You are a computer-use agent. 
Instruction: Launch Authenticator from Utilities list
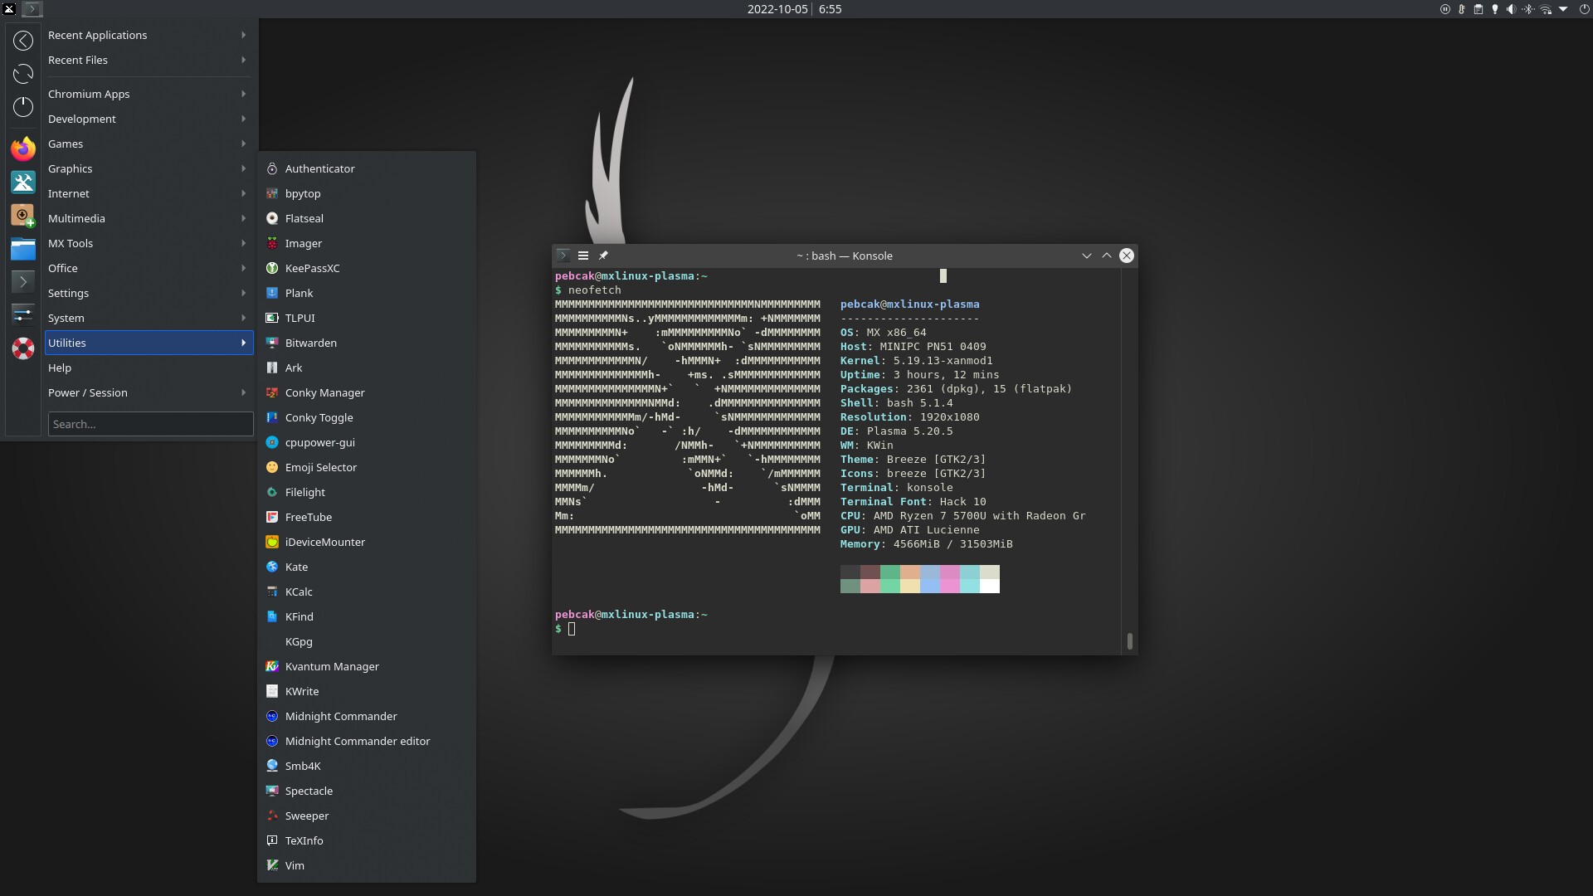coord(367,168)
